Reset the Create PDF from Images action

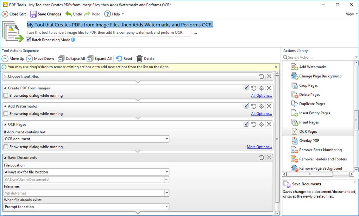[x=254, y=88]
